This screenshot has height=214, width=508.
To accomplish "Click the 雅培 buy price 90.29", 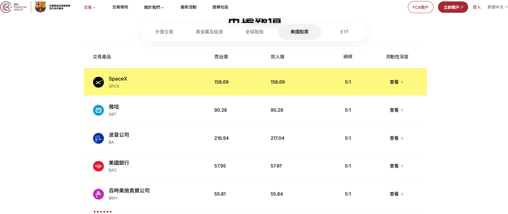I will [x=277, y=110].
